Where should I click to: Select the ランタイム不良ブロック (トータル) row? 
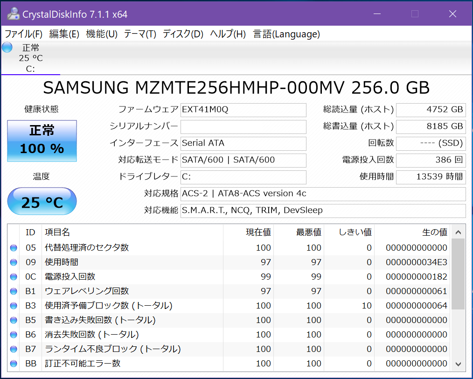click(229, 349)
